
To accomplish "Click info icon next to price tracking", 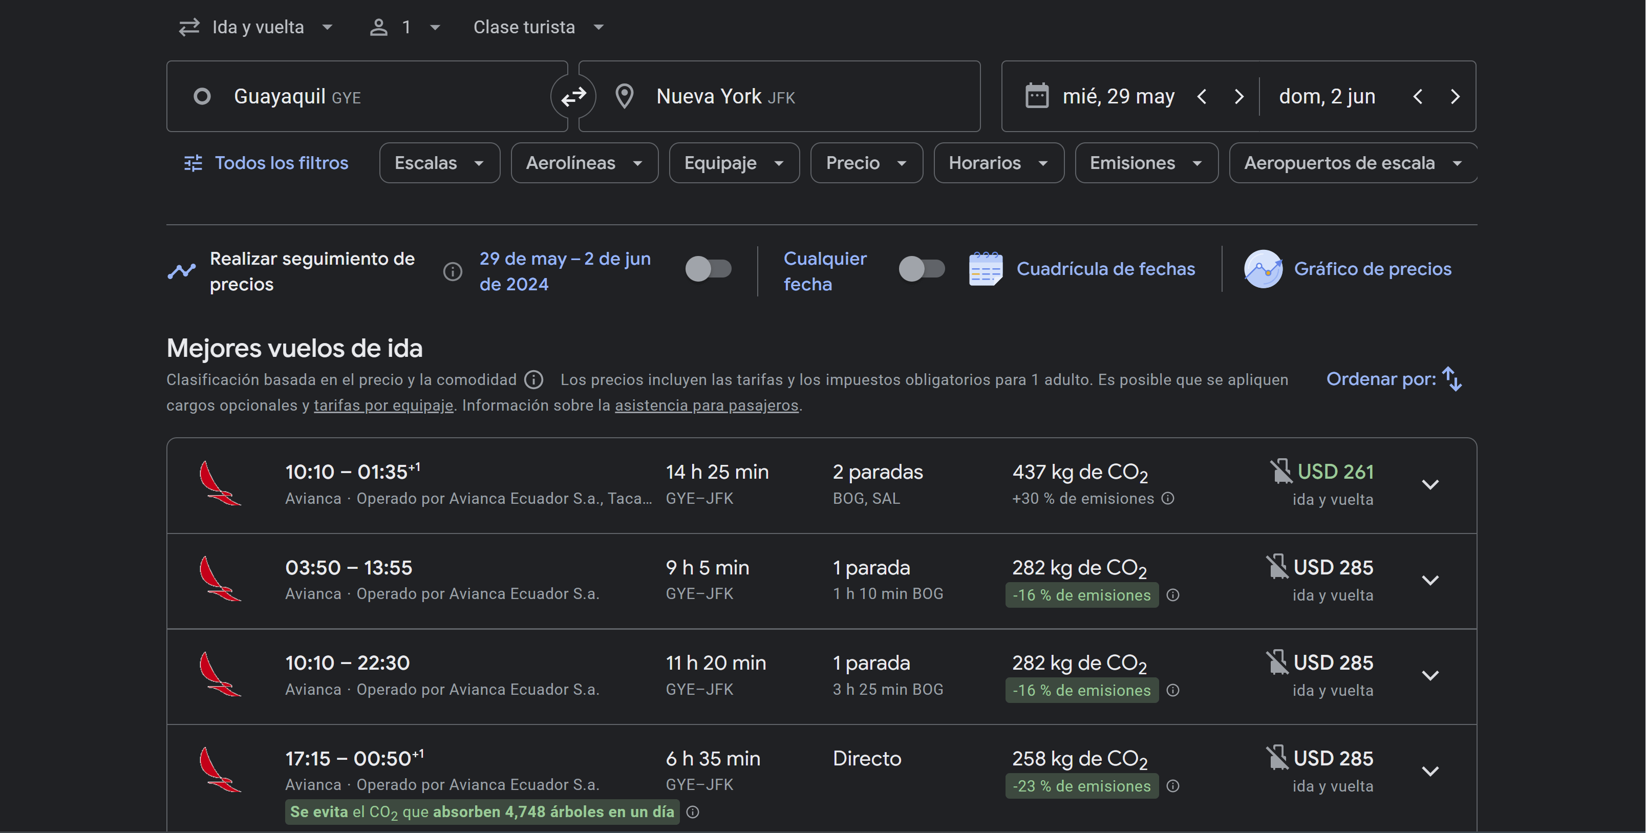I will (453, 271).
